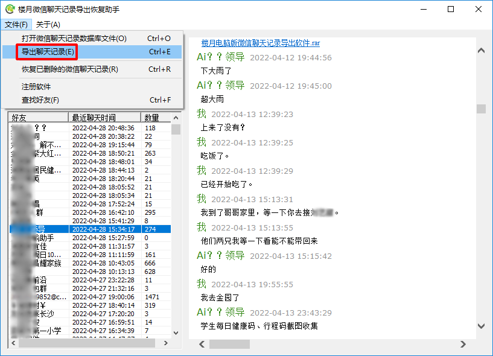Click friend list scroll-right arrow
Image resolution: width=493 pixels, height=356 pixels.
(x=166, y=343)
